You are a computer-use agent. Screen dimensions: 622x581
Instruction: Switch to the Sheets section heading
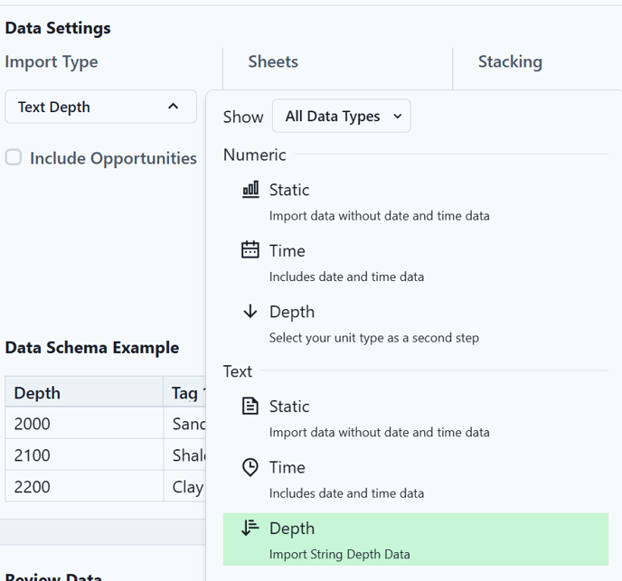point(273,61)
